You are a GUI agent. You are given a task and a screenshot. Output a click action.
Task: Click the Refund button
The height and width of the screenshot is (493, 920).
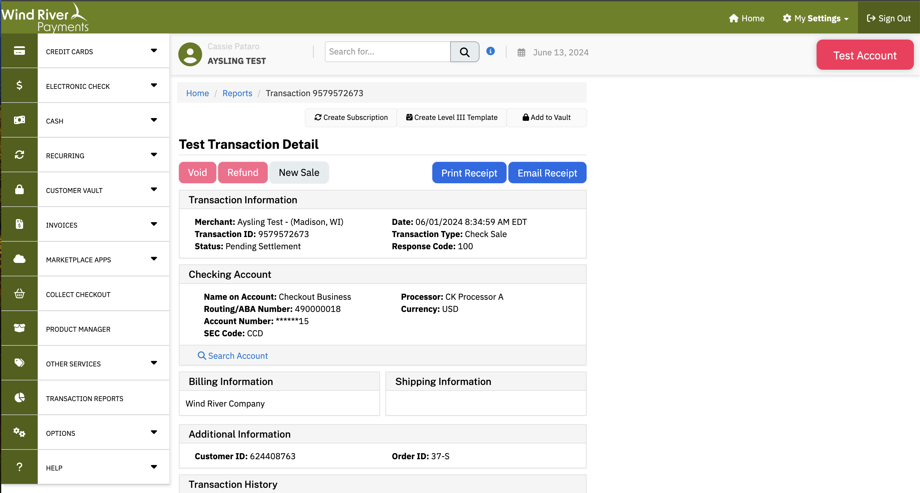(x=243, y=173)
